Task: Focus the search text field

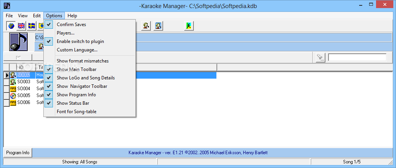Action: [357, 58]
